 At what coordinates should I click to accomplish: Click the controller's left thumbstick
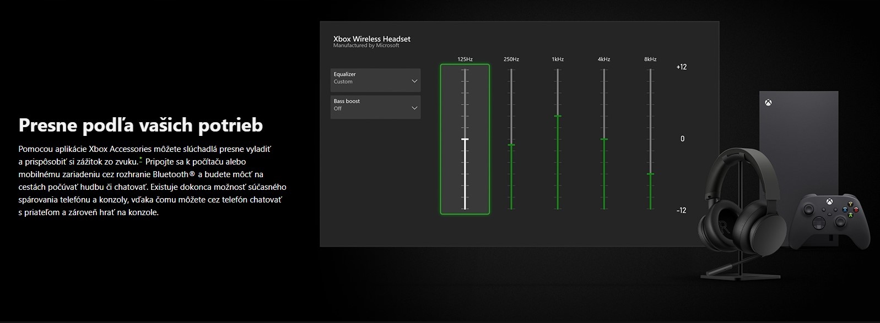tap(811, 210)
